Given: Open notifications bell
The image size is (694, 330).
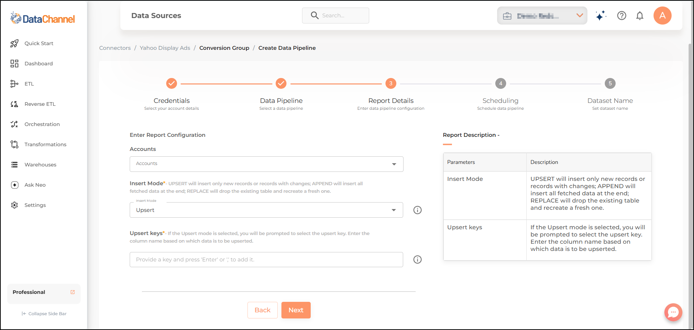Looking at the screenshot, I should [x=640, y=16].
